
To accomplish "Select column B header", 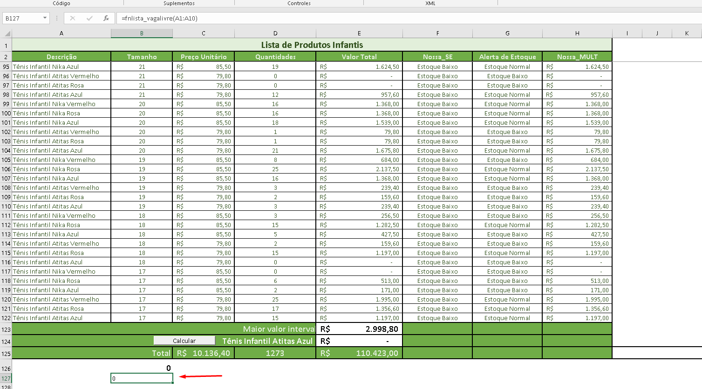I will click(142, 34).
